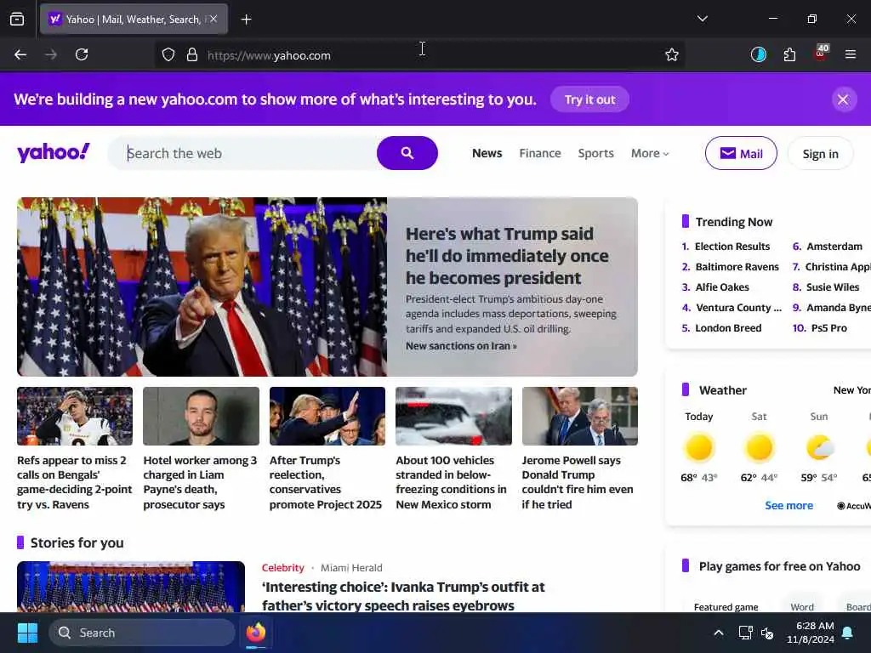Click the purple magnifier search button

[x=407, y=153]
